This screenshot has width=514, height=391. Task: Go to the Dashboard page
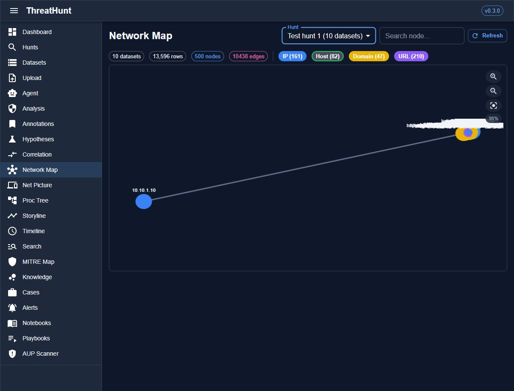(37, 32)
